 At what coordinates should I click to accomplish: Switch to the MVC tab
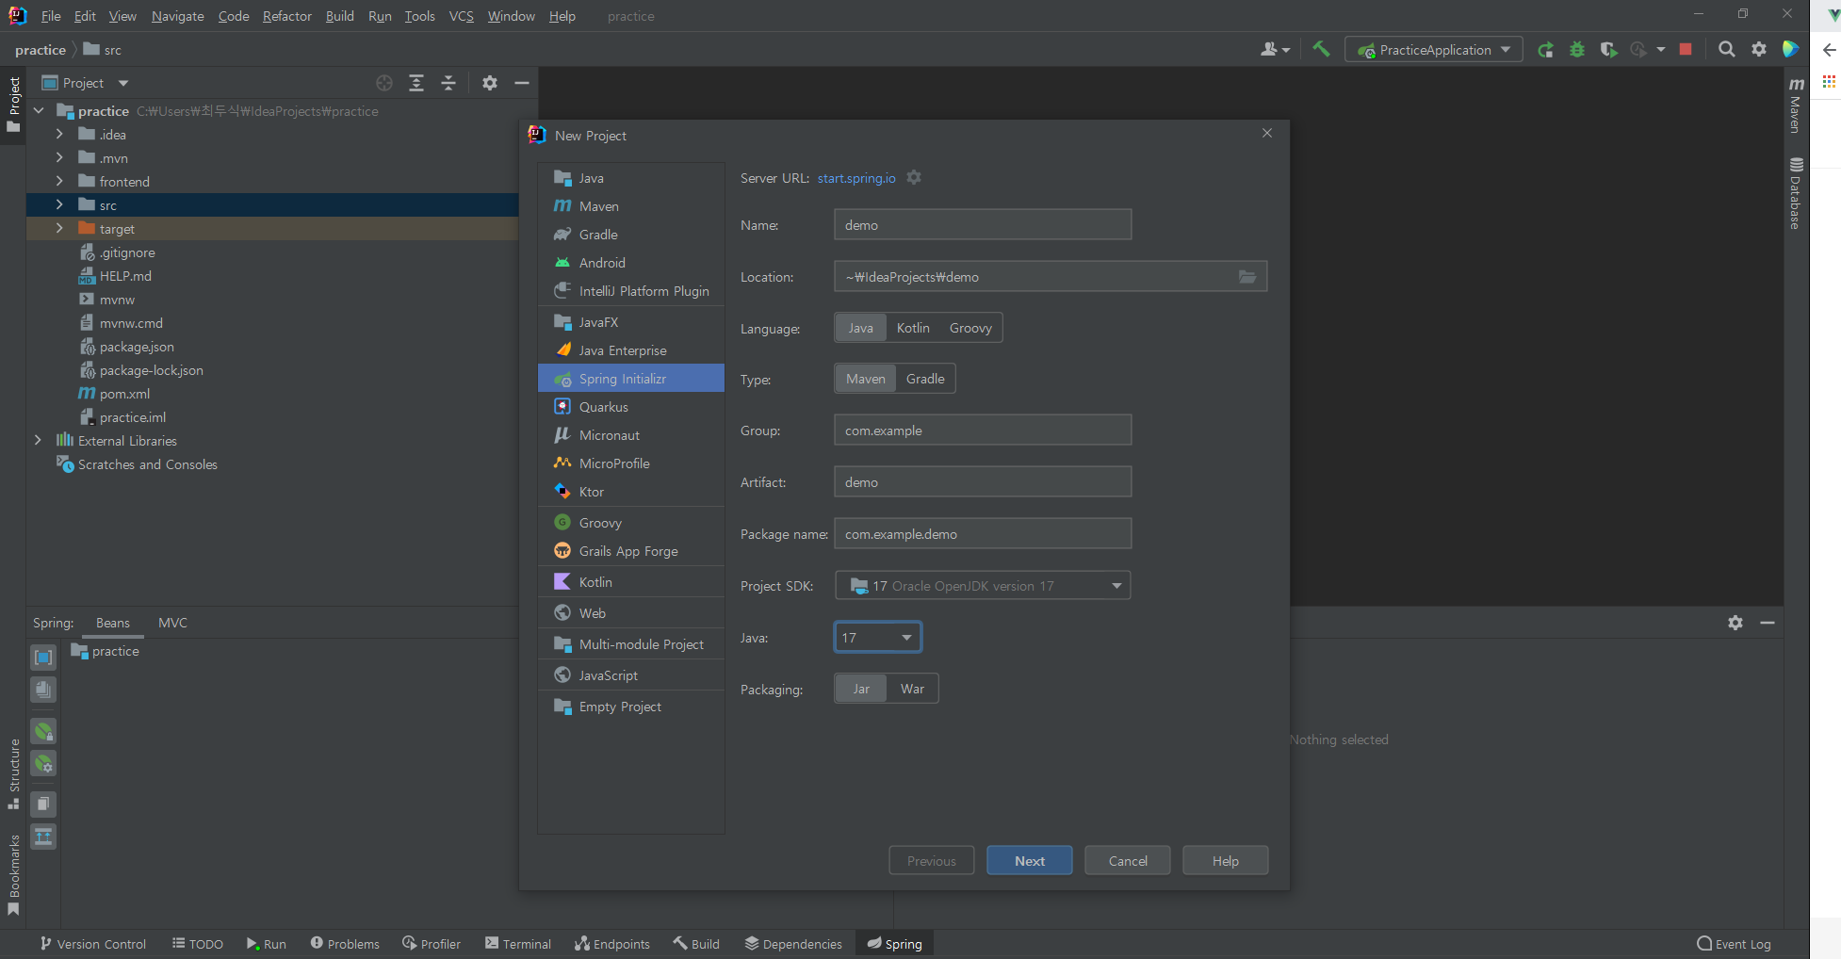tap(172, 623)
